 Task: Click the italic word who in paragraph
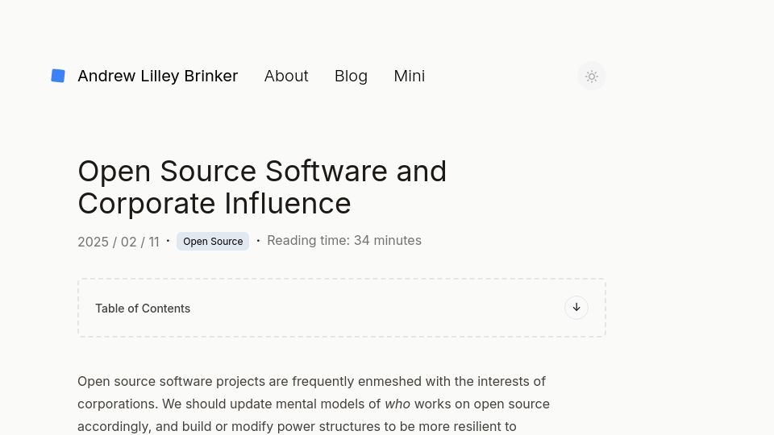point(397,404)
